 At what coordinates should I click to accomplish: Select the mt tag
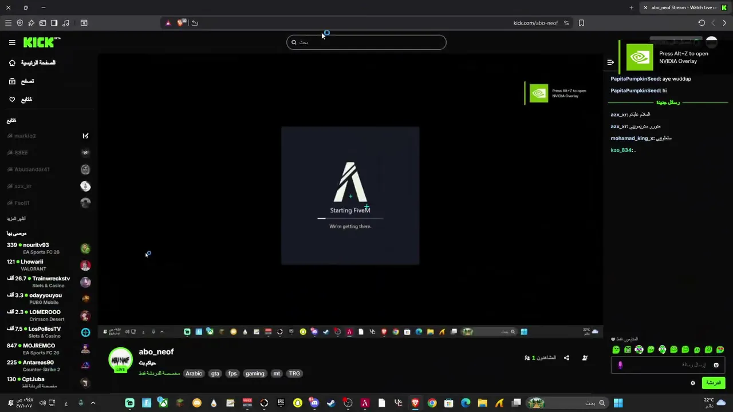click(x=277, y=374)
